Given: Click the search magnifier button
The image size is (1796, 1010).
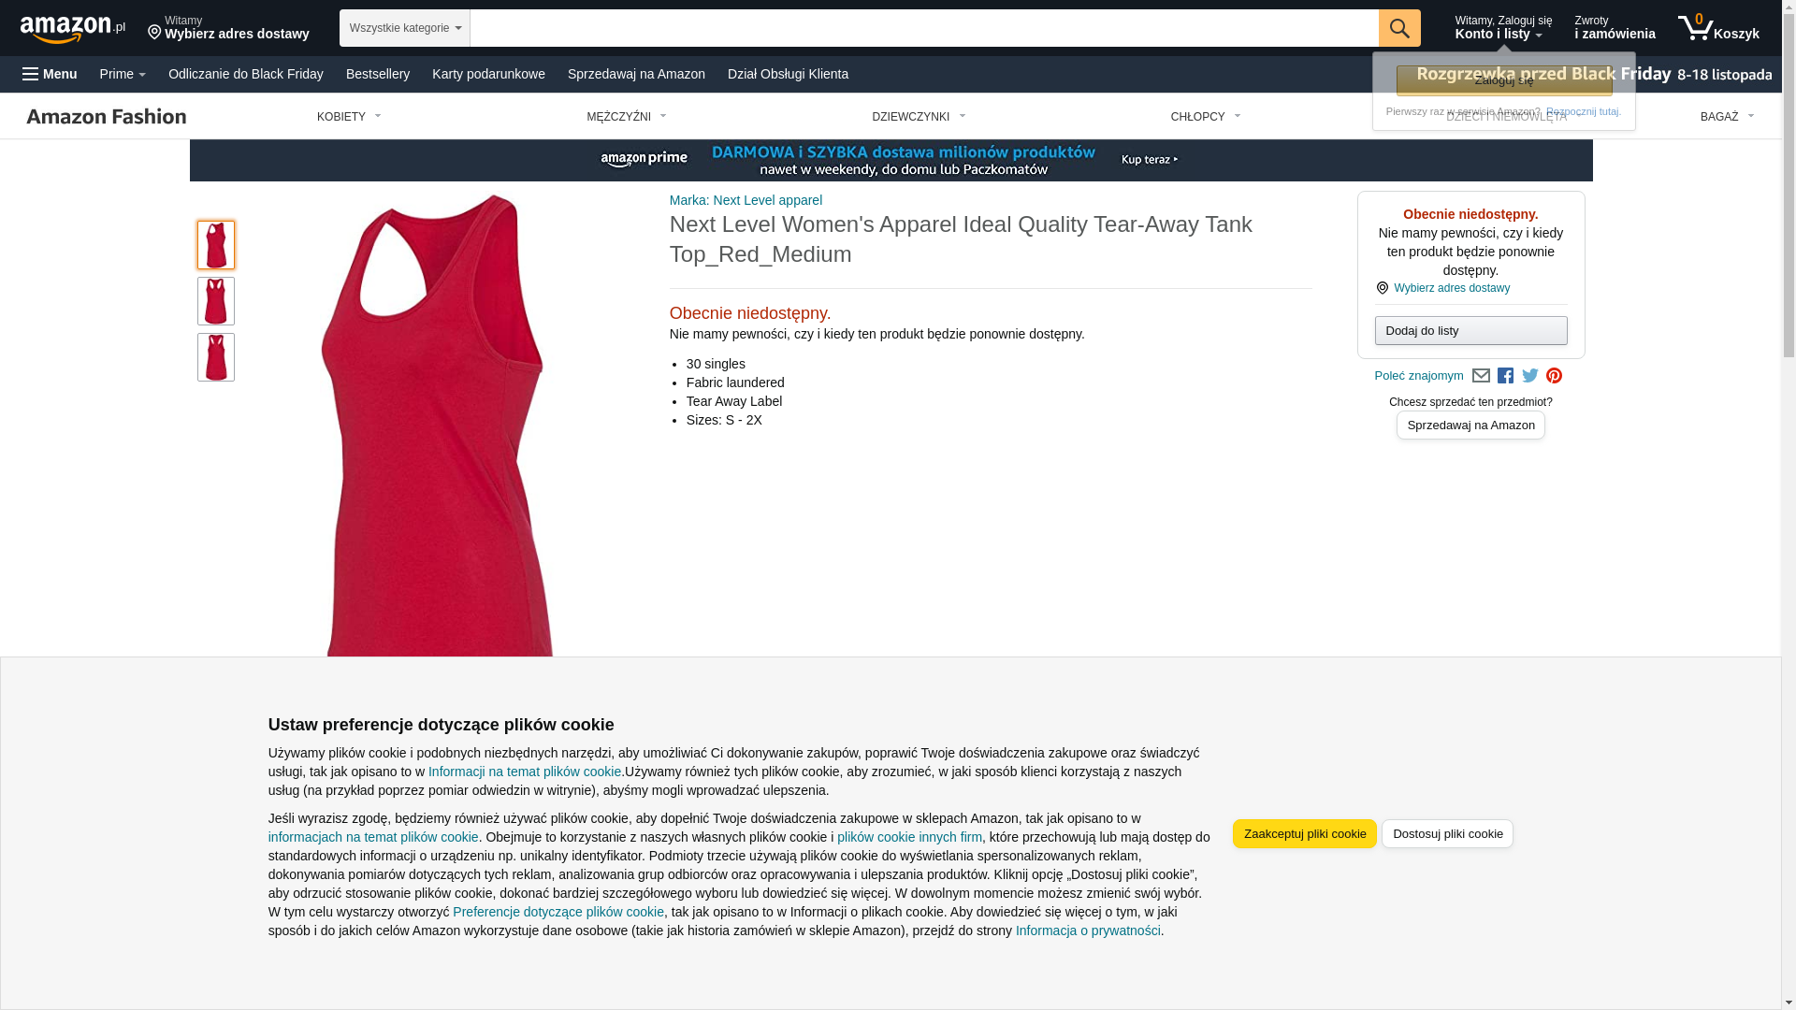Looking at the screenshot, I should (x=1399, y=28).
